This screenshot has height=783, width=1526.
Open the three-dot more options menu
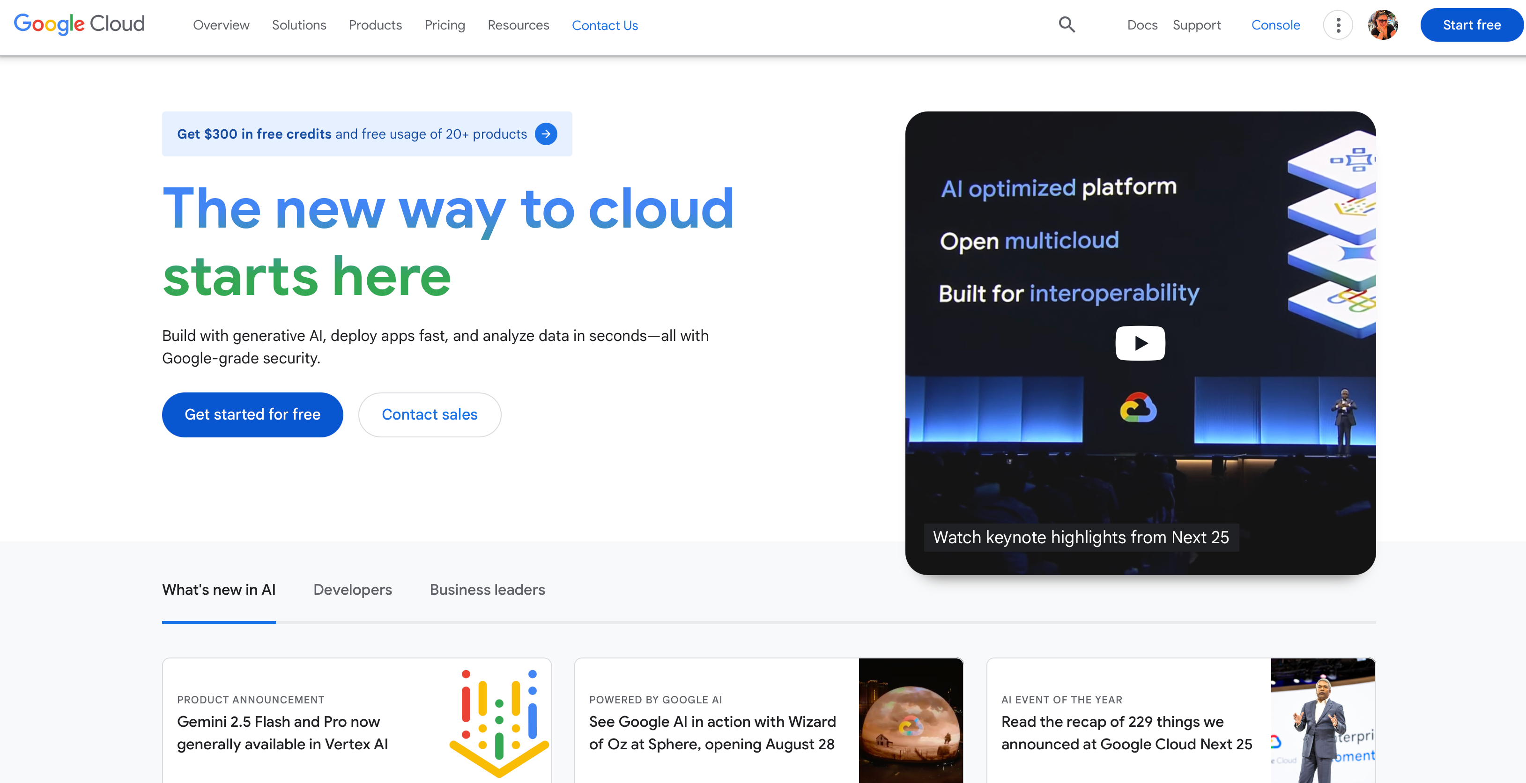[1338, 25]
